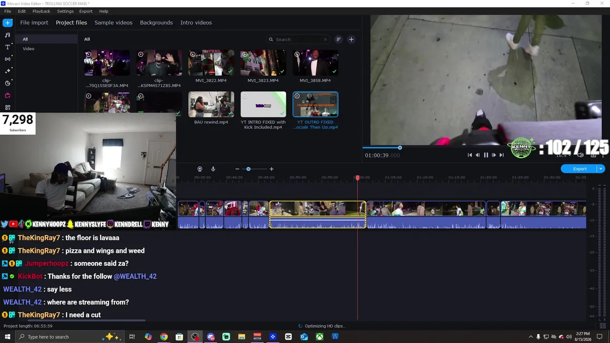Image resolution: width=610 pixels, height=343 pixels.
Task: Select the BAU rewind.mp4 thumbnail
Action: coord(211,104)
